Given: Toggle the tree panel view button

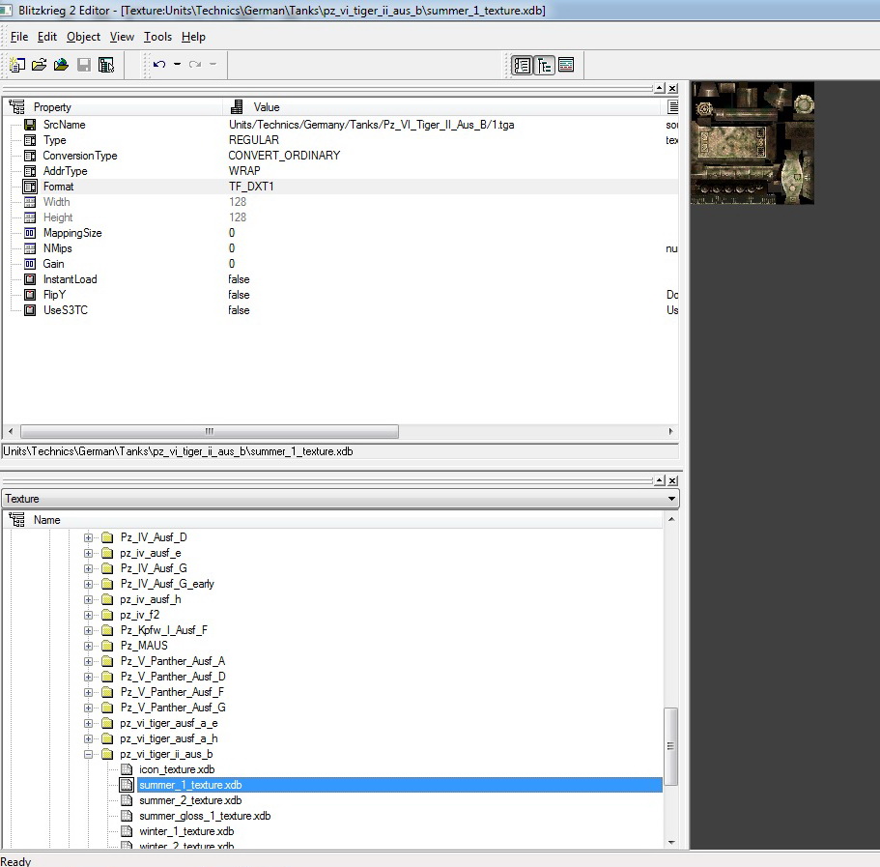Looking at the screenshot, I should [x=545, y=65].
